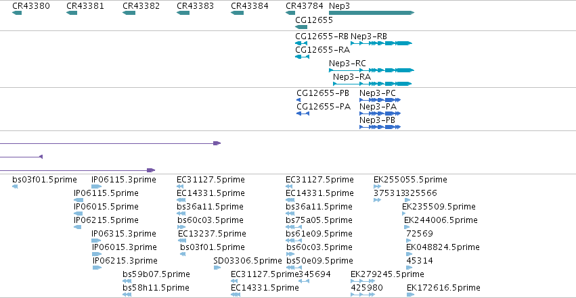
Task: Click the bs61e09.5prime EST label
Action: [x=319, y=234]
